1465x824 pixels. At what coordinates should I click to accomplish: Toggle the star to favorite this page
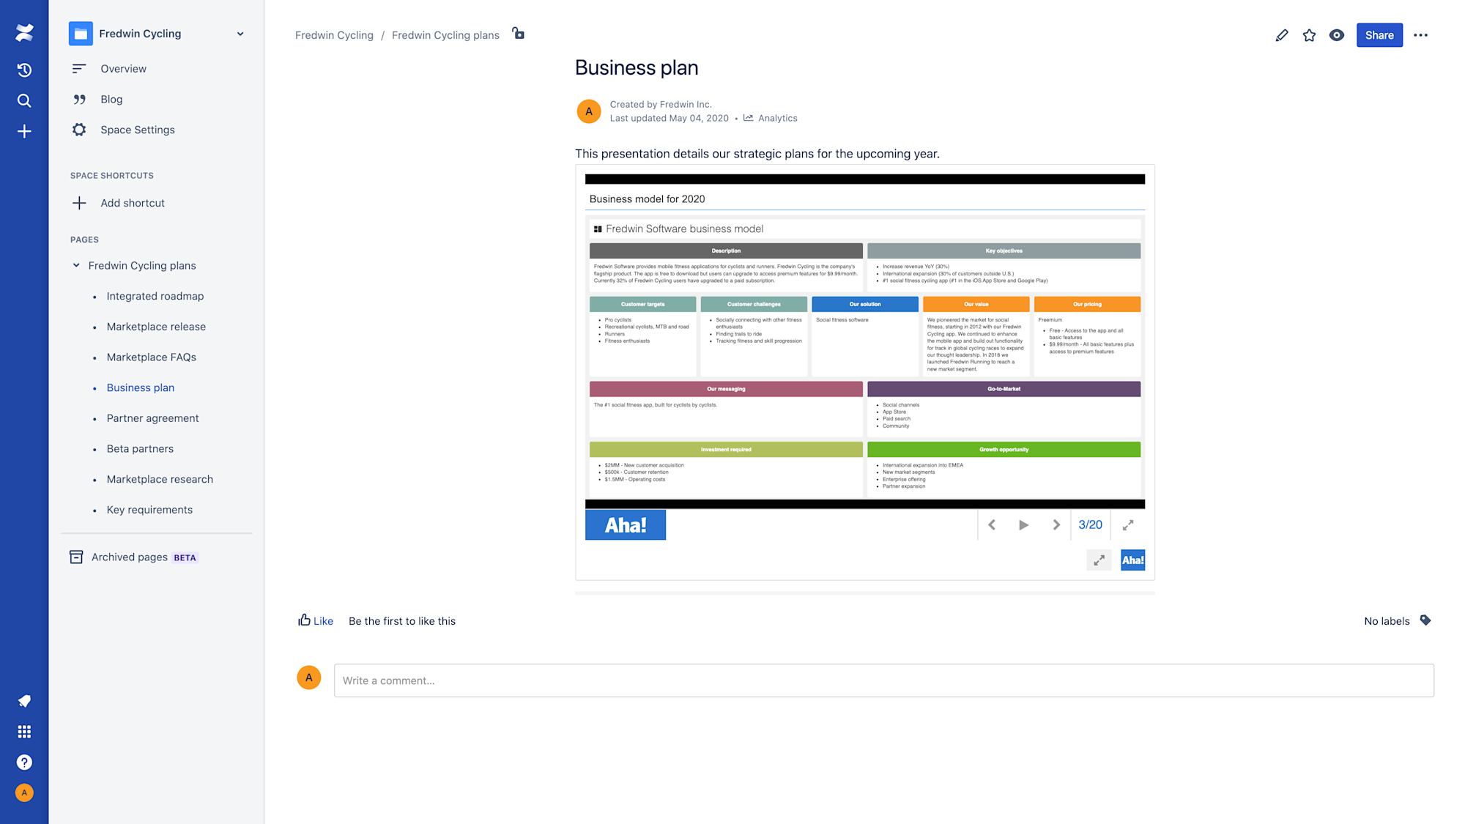[1309, 34]
